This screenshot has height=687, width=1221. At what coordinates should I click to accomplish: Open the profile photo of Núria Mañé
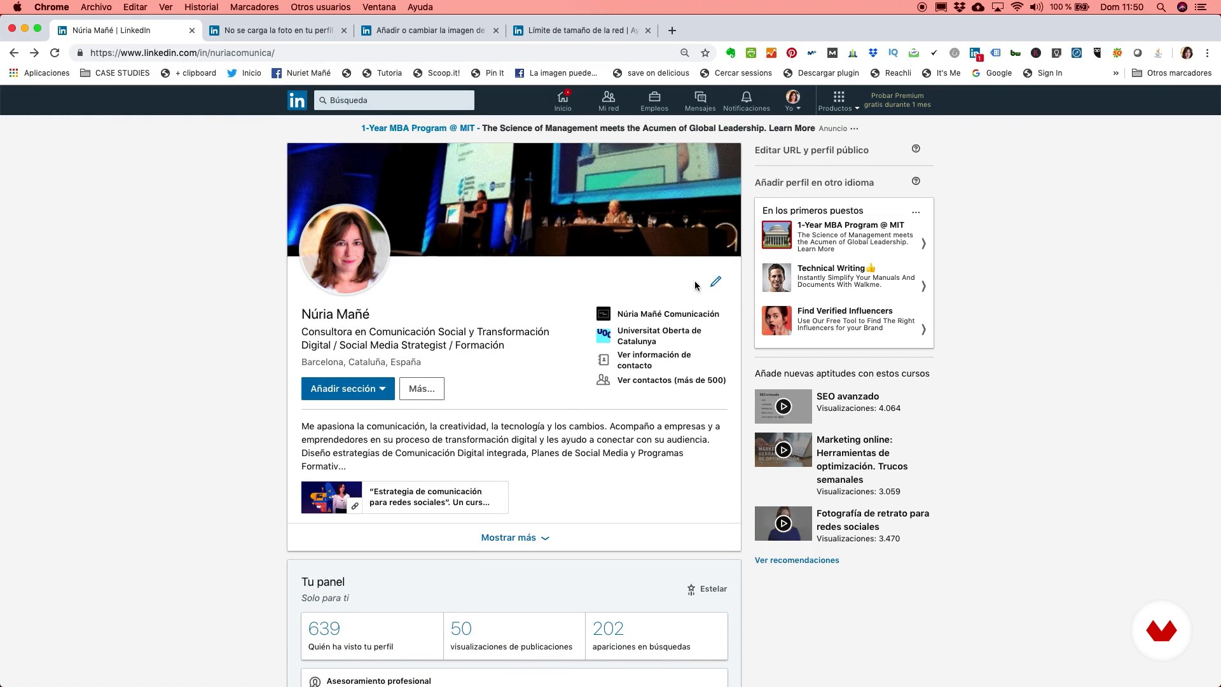tap(345, 250)
